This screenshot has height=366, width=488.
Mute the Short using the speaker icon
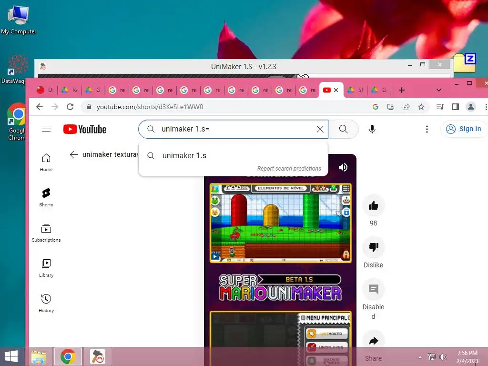[x=343, y=167]
